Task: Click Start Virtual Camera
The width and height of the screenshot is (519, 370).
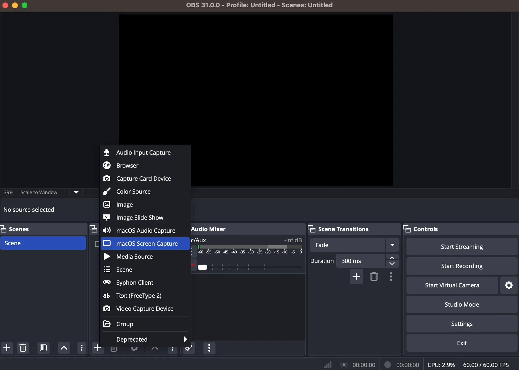Action: (452, 285)
